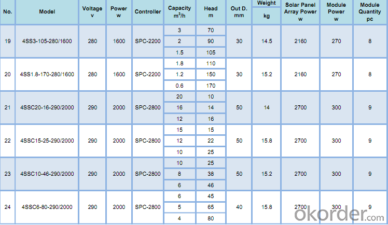Click head value 170
The image size is (388, 225).
click(211, 86)
